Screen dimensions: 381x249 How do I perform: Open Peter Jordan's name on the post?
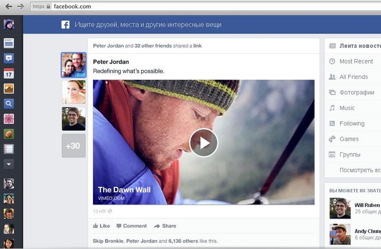(111, 62)
